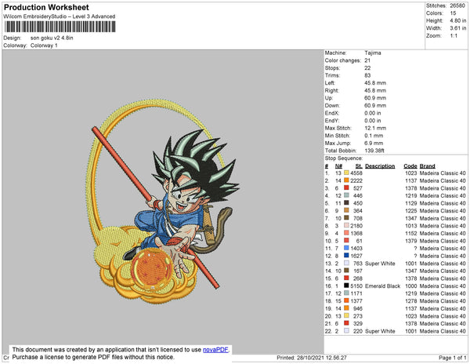Select the dark blue swatch in stop row 12

point(346,256)
